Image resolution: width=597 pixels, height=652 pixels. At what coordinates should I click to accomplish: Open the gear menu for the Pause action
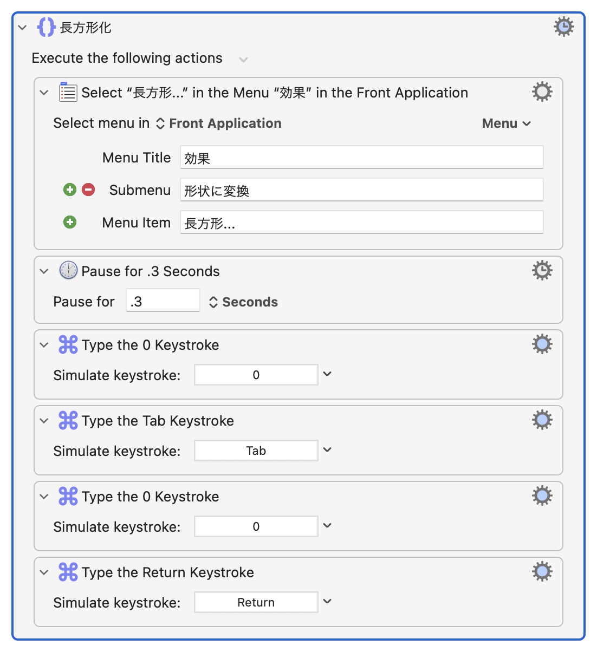click(x=542, y=270)
